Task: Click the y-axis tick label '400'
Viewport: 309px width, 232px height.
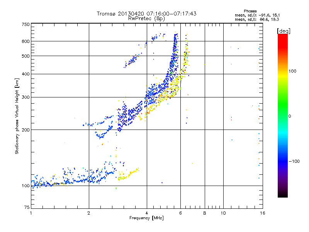Action: (x=25, y=74)
